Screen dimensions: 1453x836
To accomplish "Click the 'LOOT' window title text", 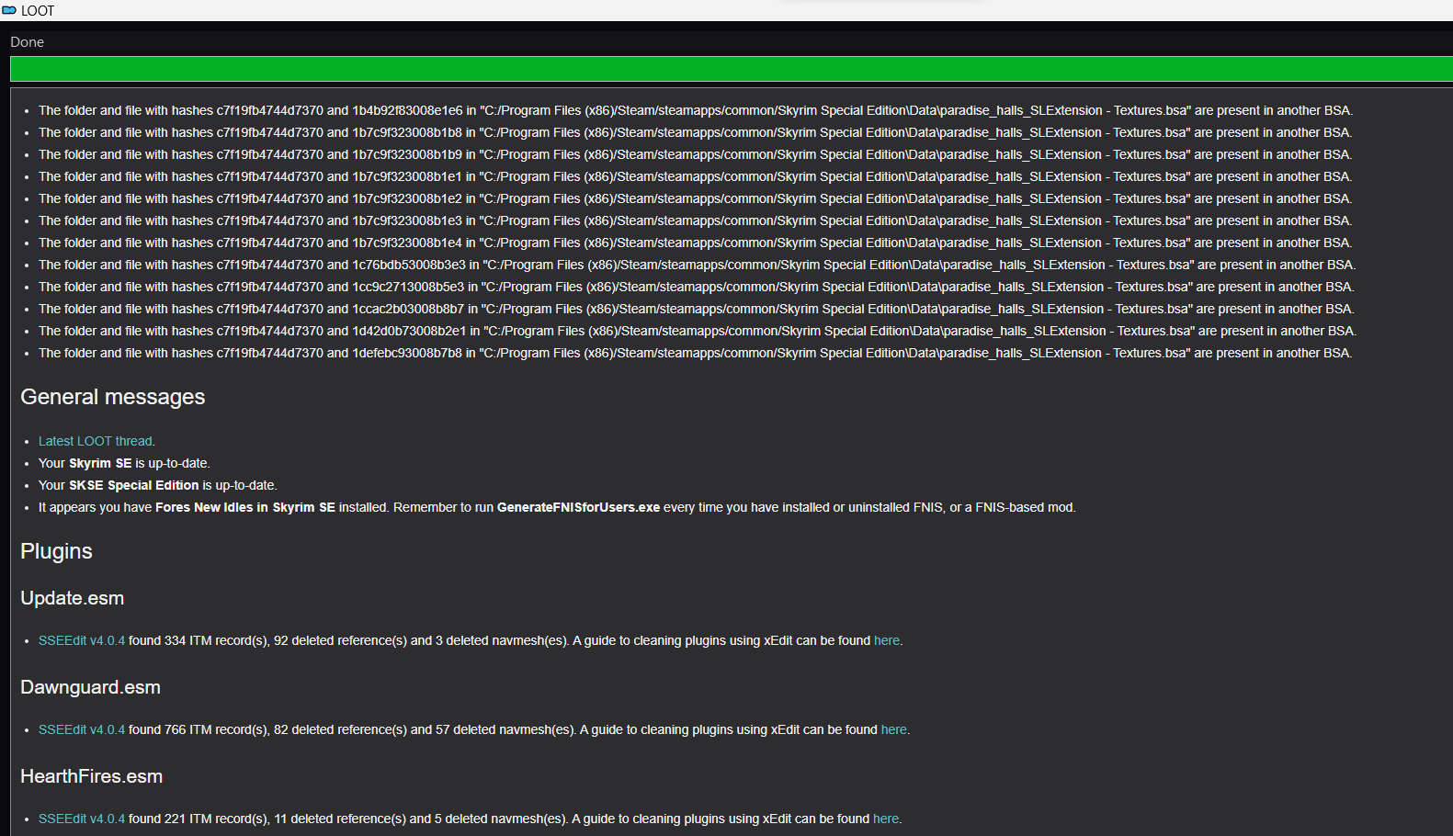I will [x=38, y=11].
